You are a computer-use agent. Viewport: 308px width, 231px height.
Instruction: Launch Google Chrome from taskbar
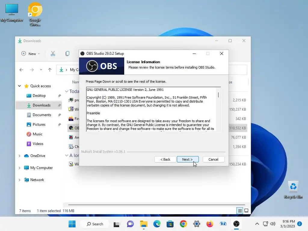[x=183, y=224]
